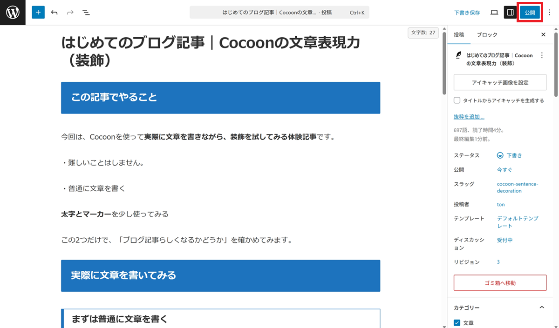Open the デフォルトテンプレート template selector
559x328 pixels.
(517, 222)
